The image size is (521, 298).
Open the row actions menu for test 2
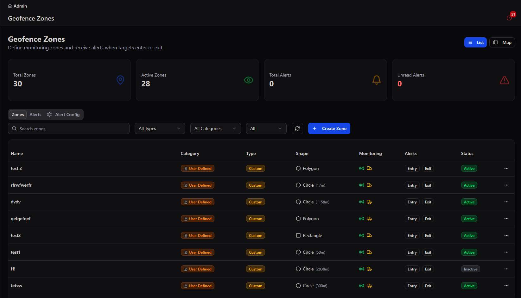pyautogui.click(x=506, y=168)
